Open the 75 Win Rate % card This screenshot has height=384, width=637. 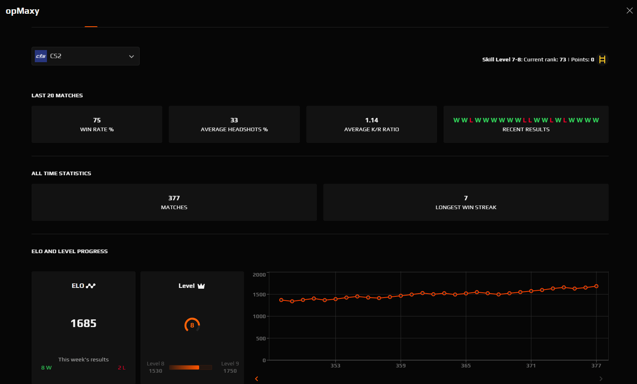point(97,124)
